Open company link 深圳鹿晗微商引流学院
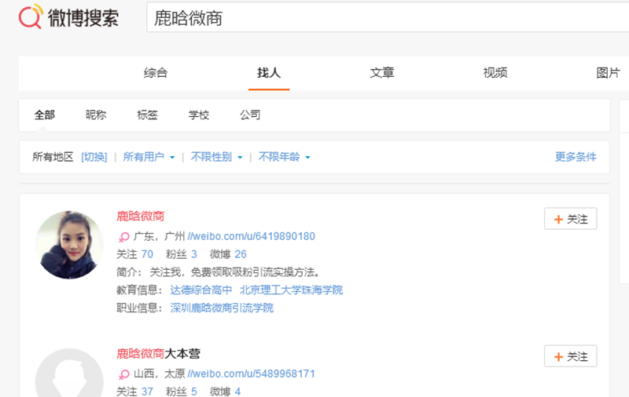The image size is (629, 397). (x=222, y=308)
